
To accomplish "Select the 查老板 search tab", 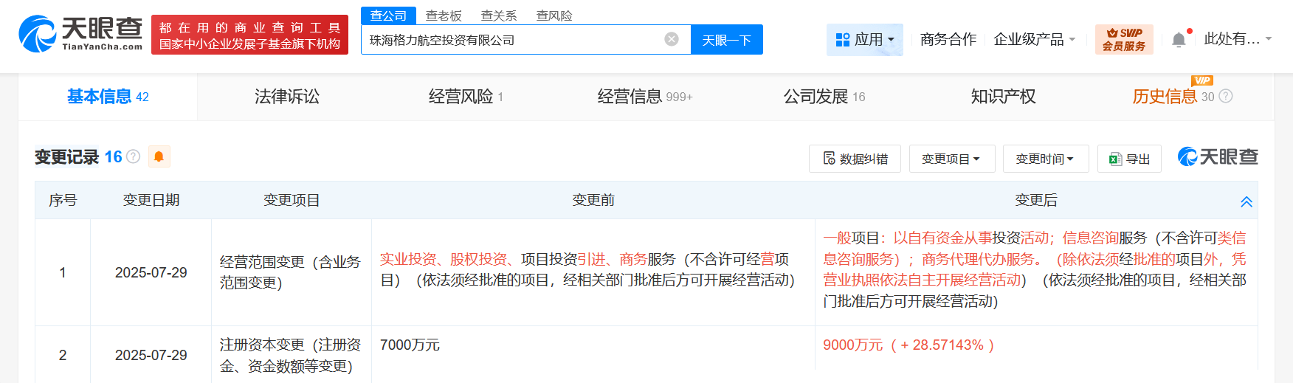I will tap(444, 15).
